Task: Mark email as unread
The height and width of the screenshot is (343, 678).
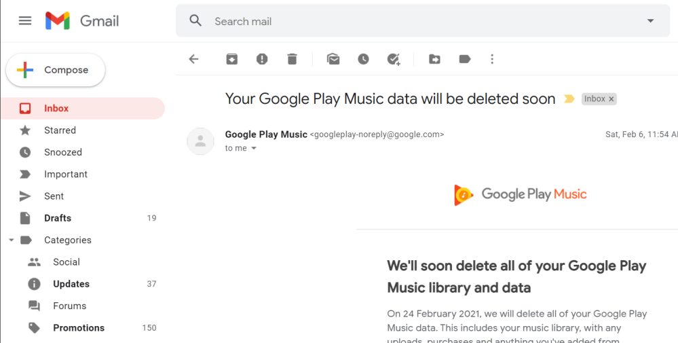Action: click(333, 59)
